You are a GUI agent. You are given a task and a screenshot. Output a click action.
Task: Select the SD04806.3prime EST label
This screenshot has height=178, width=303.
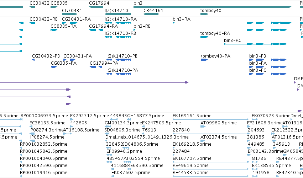122,130
